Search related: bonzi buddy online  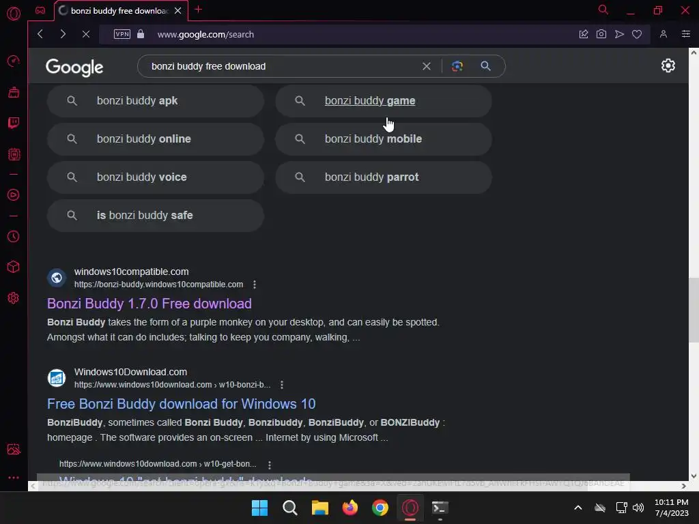156,139
